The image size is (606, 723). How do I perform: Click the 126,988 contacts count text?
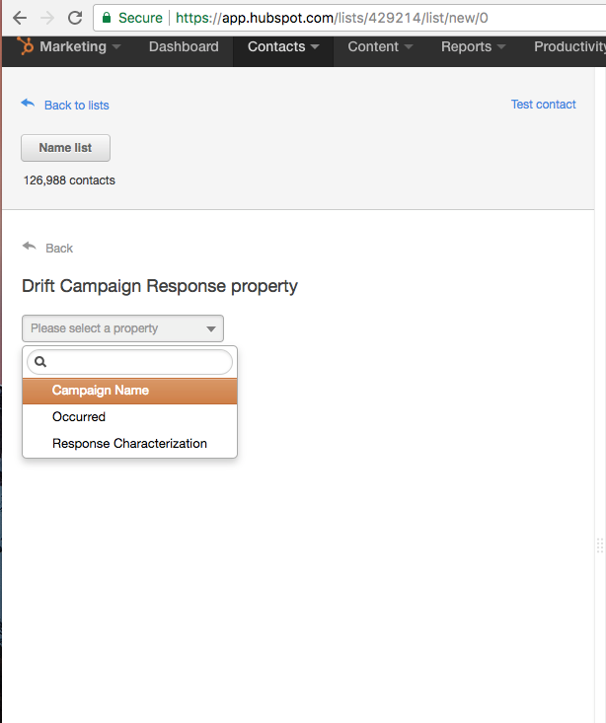(69, 181)
